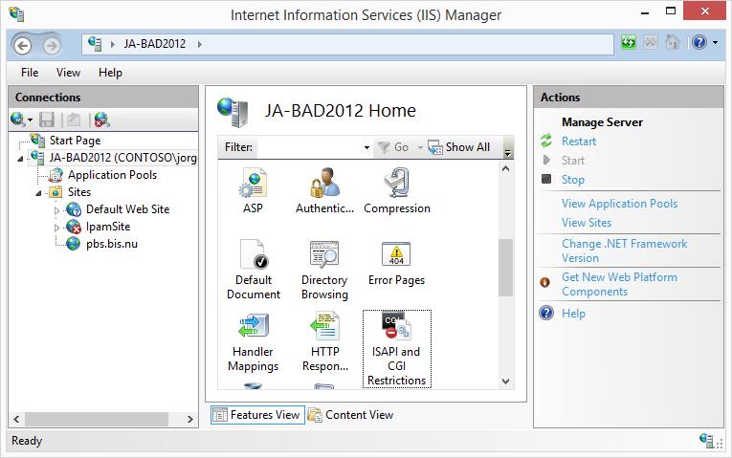Open the Filter dropdown arrow
The height and width of the screenshot is (458, 732).
coord(366,148)
